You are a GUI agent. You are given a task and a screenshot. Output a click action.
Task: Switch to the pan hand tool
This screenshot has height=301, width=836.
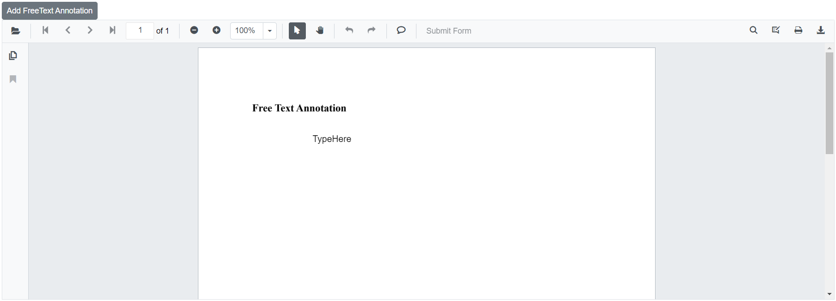point(320,30)
